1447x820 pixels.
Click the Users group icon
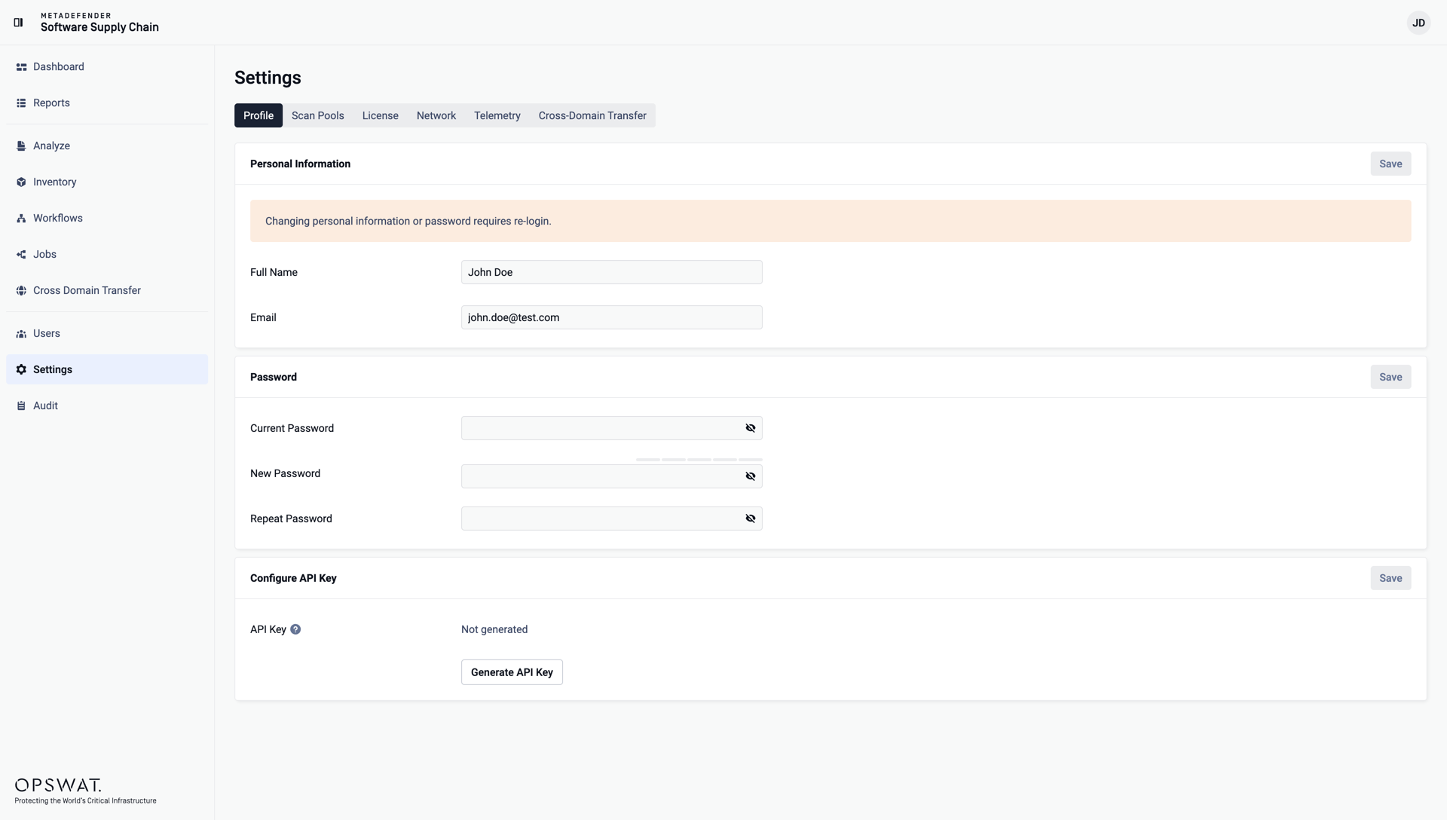pyautogui.click(x=21, y=334)
